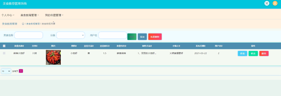Click the green search button
This screenshot has height=96, width=281.
(132, 37)
